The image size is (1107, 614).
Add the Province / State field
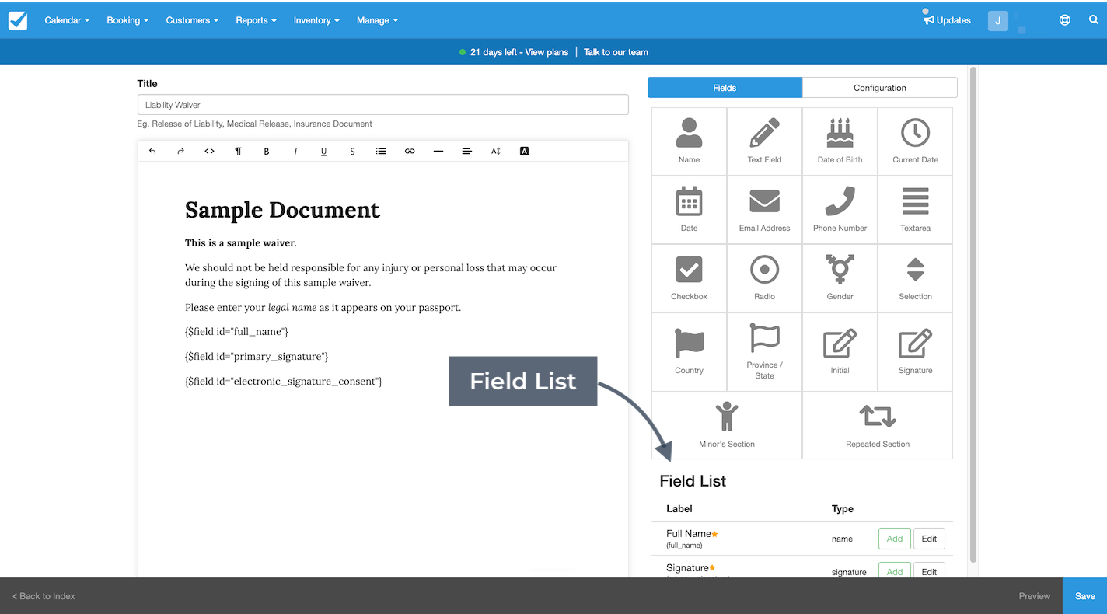coord(764,352)
